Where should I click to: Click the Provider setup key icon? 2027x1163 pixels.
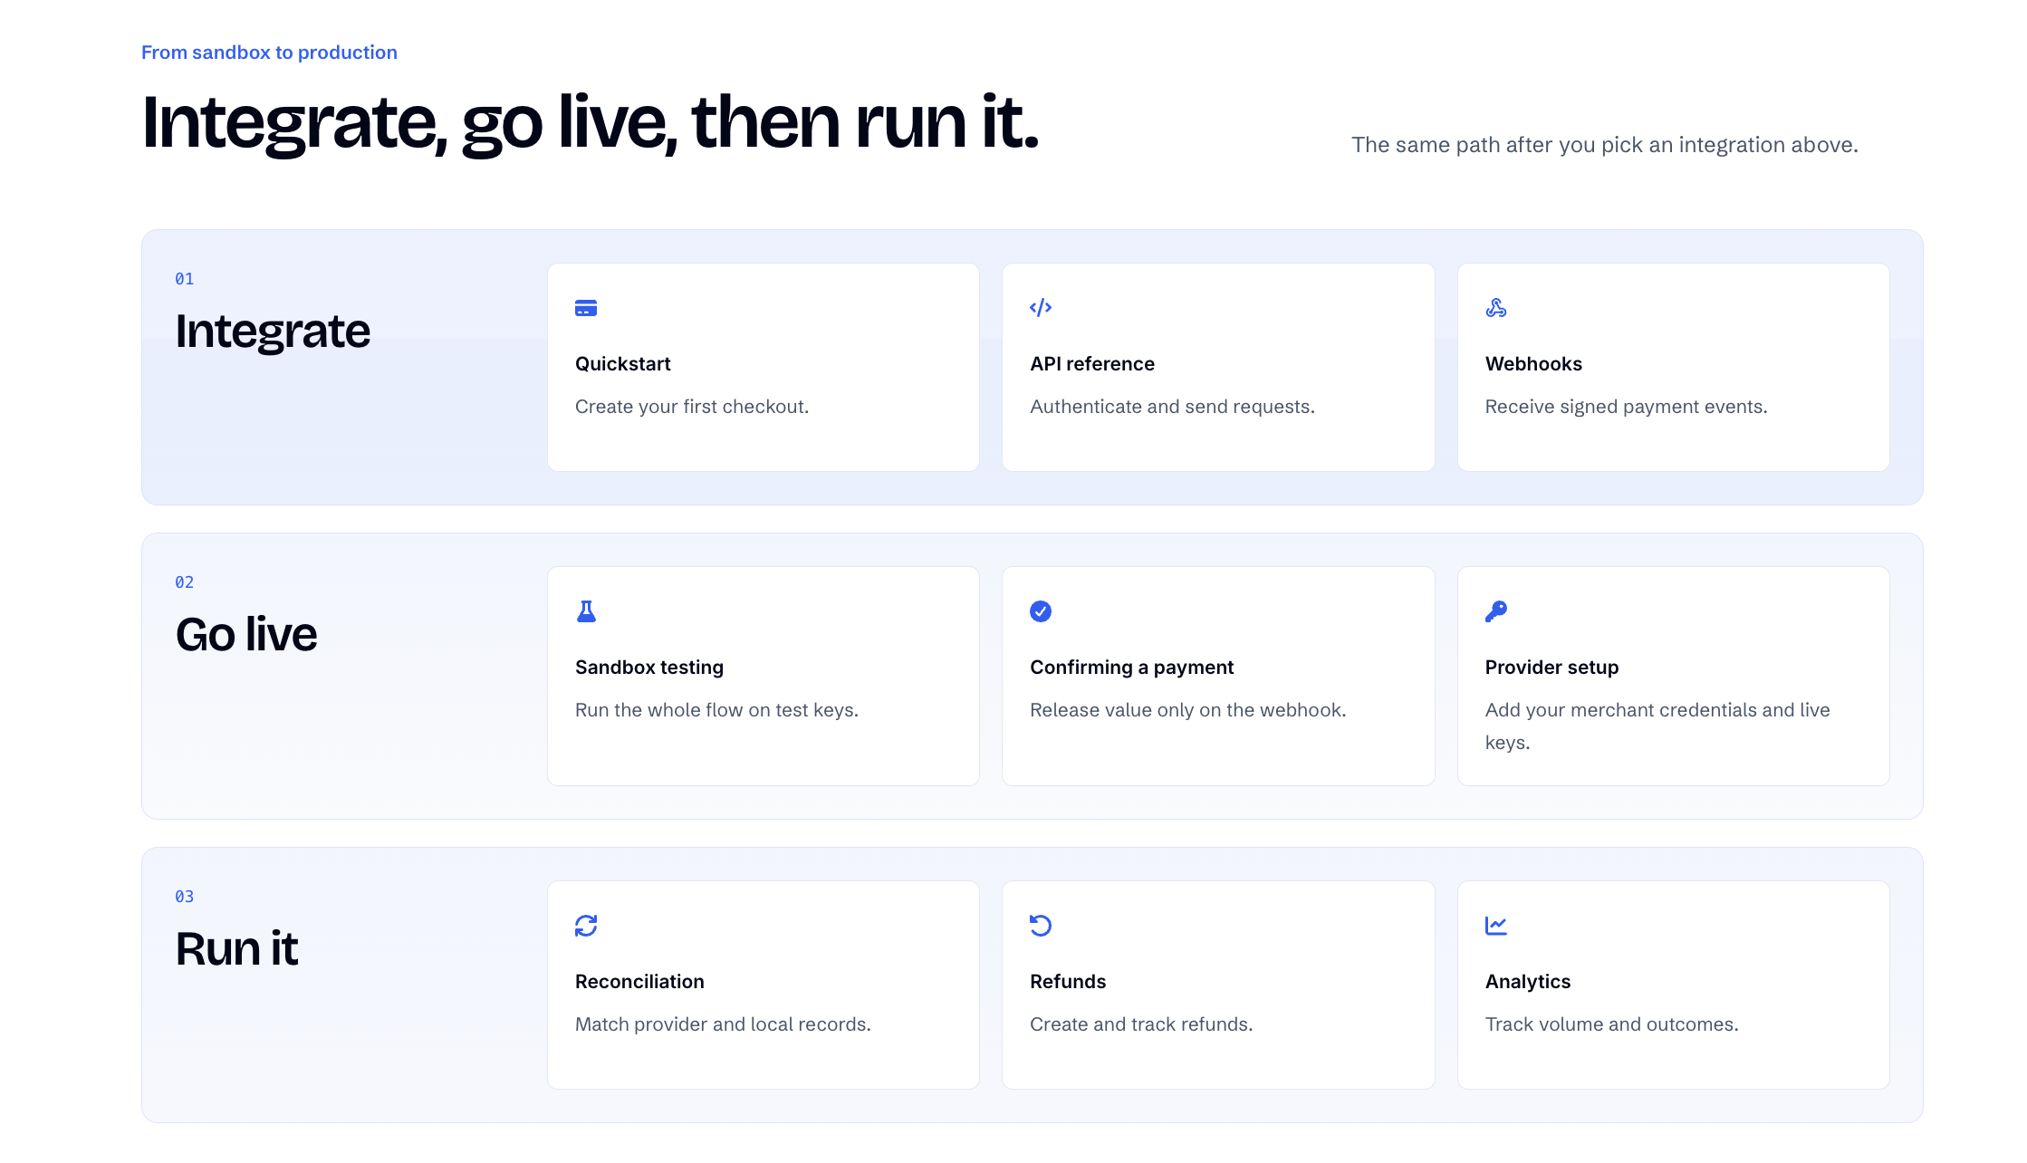(1496, 611)
